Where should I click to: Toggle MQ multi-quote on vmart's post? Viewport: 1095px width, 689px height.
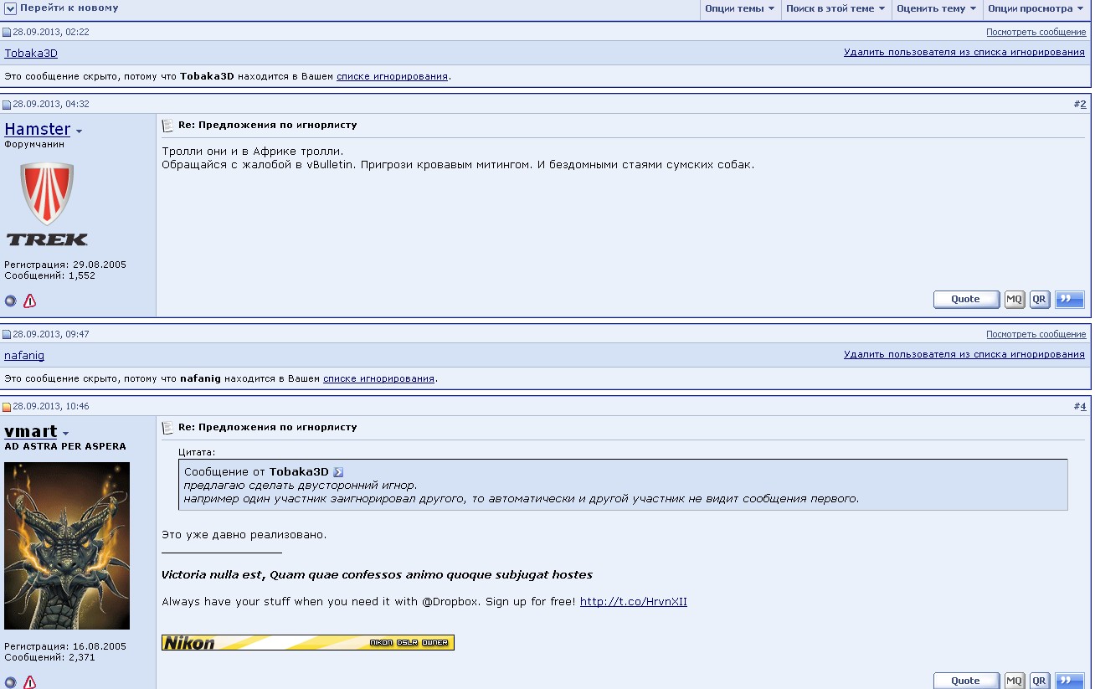1014,681
